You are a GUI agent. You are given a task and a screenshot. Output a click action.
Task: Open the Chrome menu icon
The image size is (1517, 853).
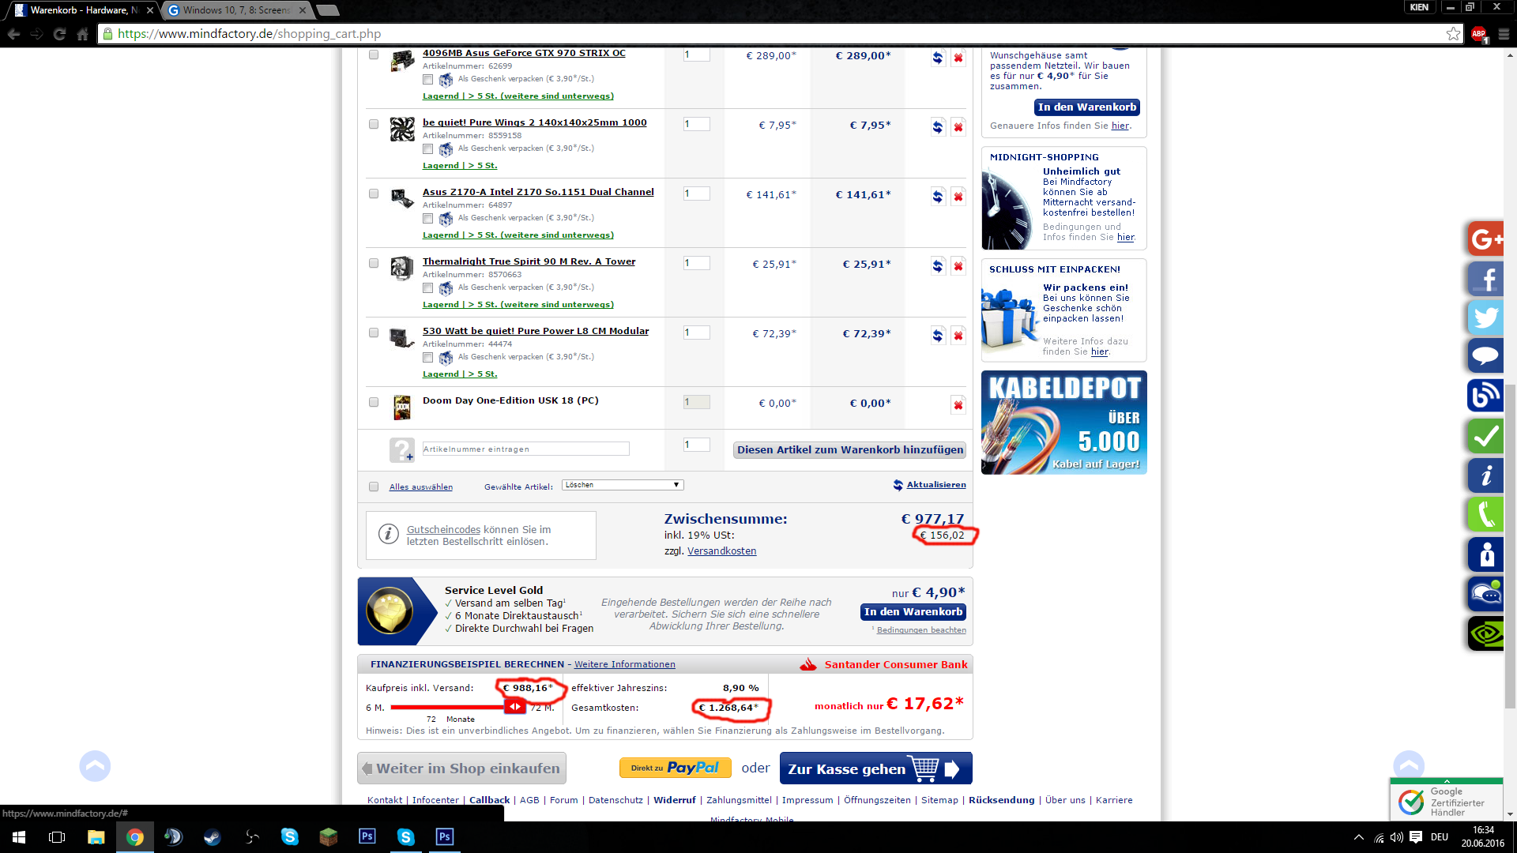click(1504, 34)
